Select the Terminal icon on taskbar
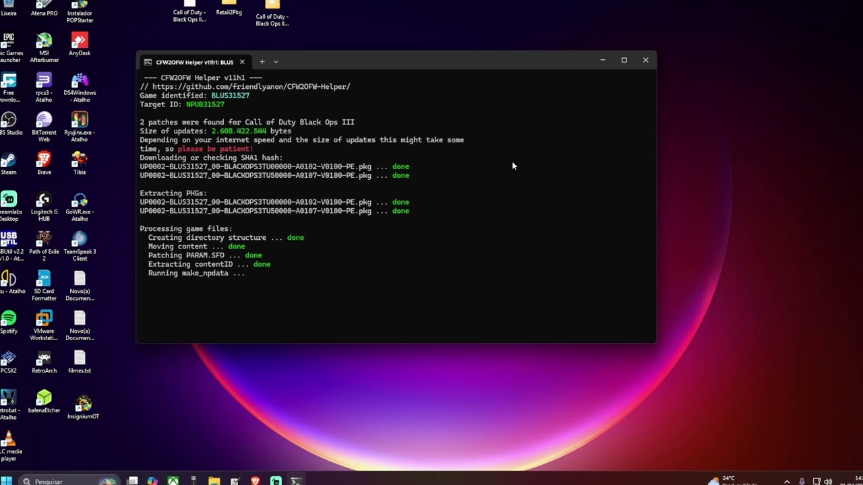 click(295, 481)
